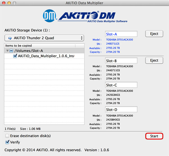Click the yellow minimize window button

point(9,3)
